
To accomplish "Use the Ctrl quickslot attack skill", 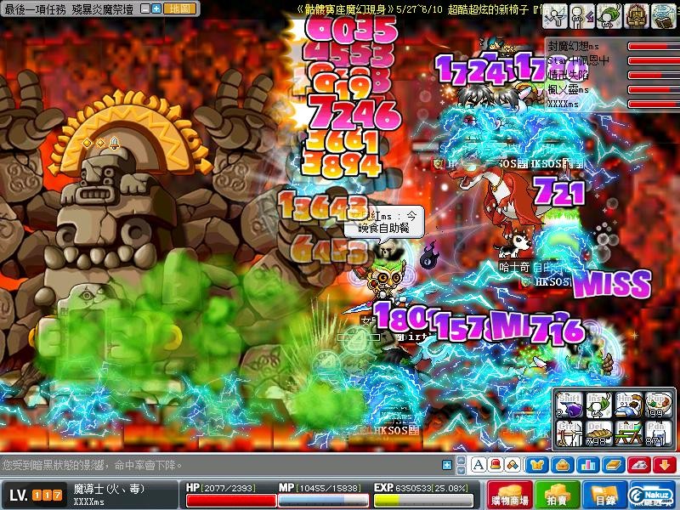I will pyautogui.click(x=569, y=433).
